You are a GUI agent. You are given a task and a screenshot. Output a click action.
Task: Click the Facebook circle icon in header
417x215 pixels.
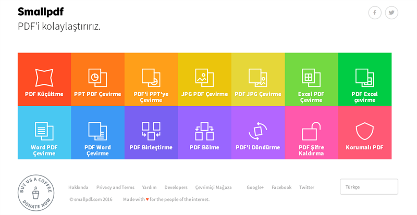(x=375, y=12)
